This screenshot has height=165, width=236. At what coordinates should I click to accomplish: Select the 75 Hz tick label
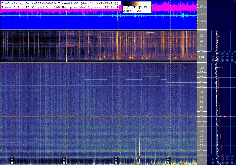tap(201, 92)
